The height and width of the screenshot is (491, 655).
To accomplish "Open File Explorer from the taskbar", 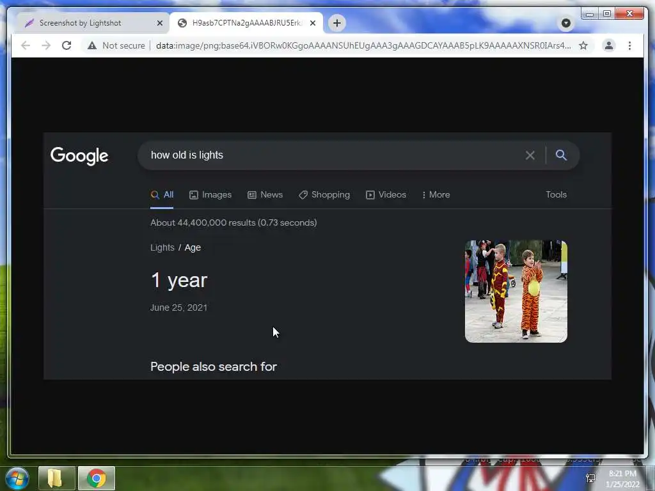I will pos(56,478).
